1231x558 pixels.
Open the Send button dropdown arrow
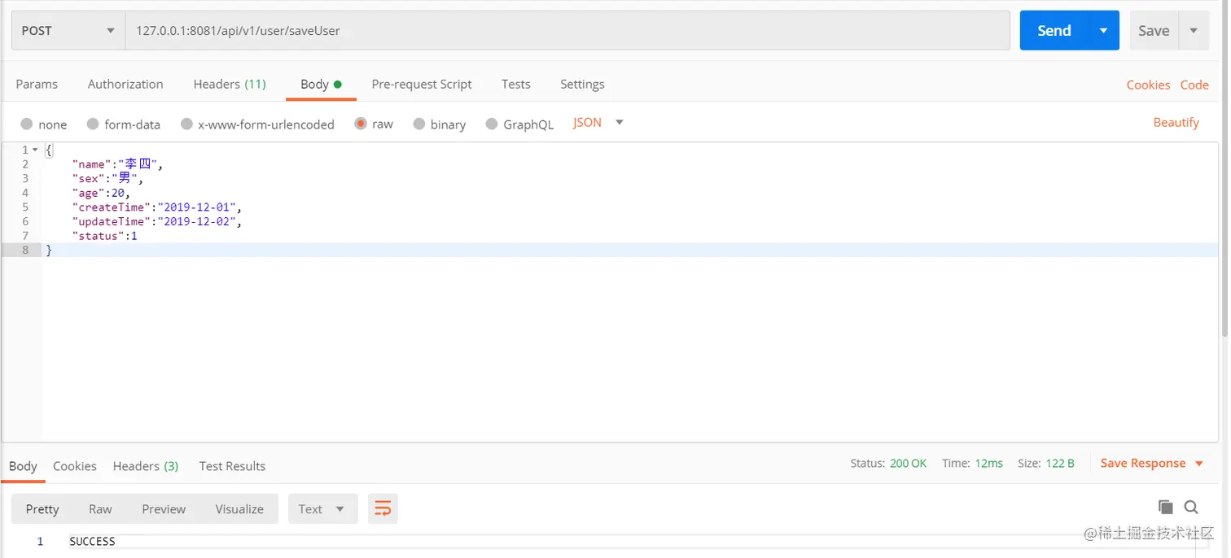1103,30
